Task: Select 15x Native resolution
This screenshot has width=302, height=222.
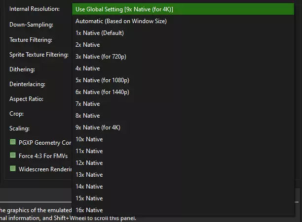Action: coord(183,198)
